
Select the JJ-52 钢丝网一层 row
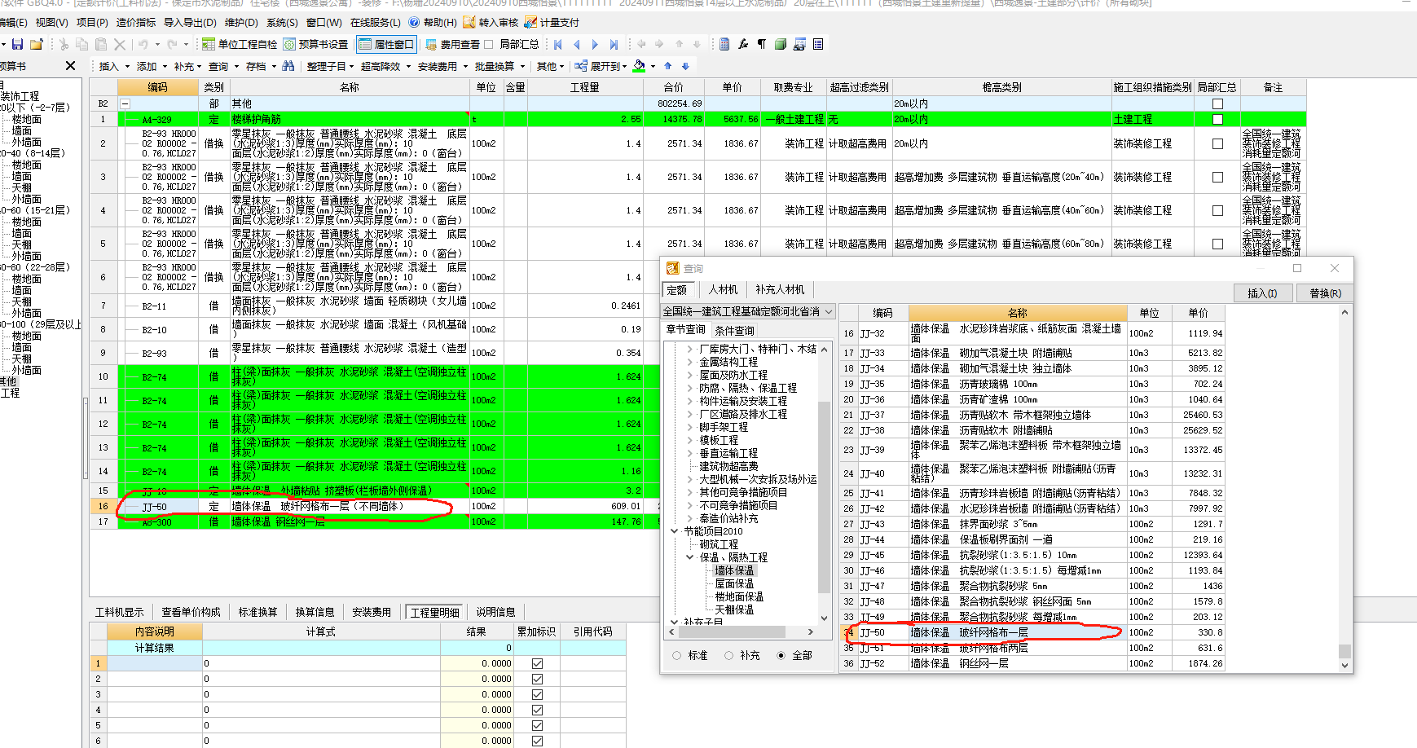point(1032,663)
